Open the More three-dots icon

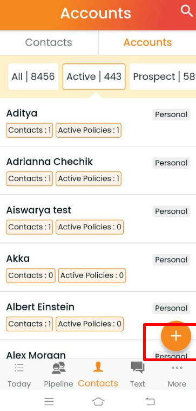177,368
